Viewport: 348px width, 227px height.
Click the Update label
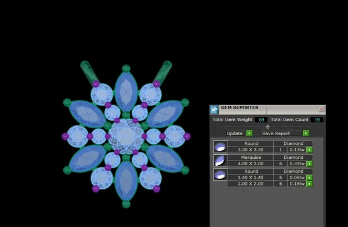coord(234,133)
